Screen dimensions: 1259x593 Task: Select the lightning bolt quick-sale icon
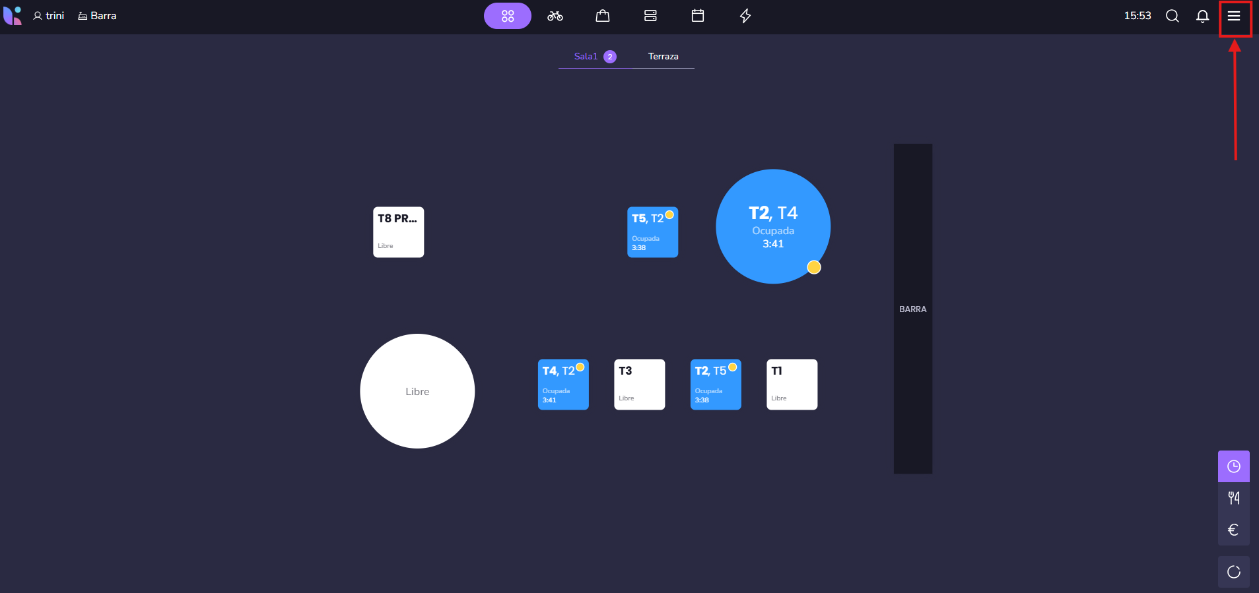pyautogui.click(x=745, y=16)
